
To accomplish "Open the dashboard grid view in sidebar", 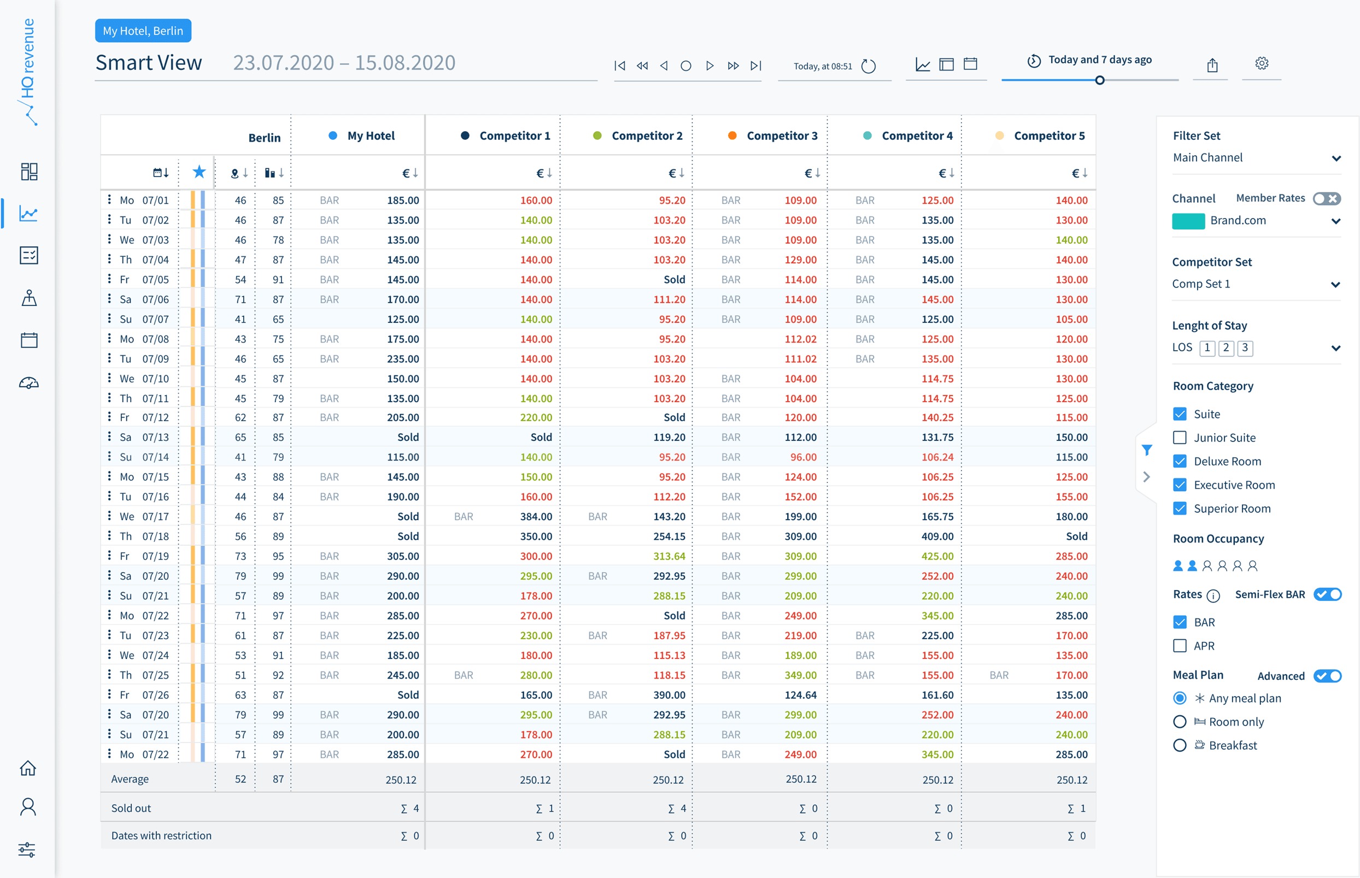I will [28, 172].
